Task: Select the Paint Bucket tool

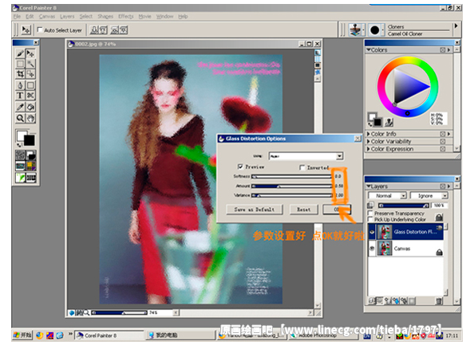Action: click(x=30, y=107)
